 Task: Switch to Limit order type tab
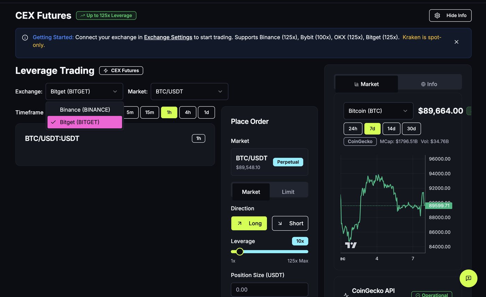tap(288, 192)
